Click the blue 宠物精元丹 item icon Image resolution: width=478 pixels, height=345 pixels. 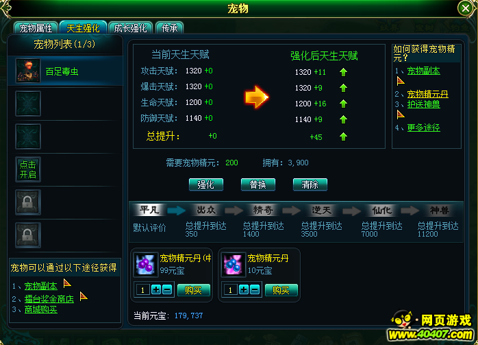tap(234, 264)
